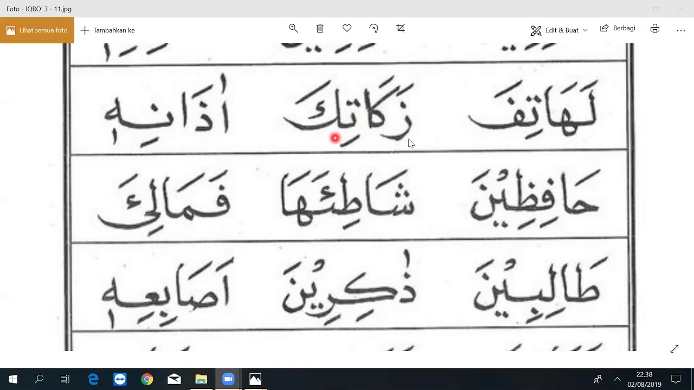Viewport: 694px width, 390px height.
Task: Zoom in with the magnifier icon
Action: (293, 28)
